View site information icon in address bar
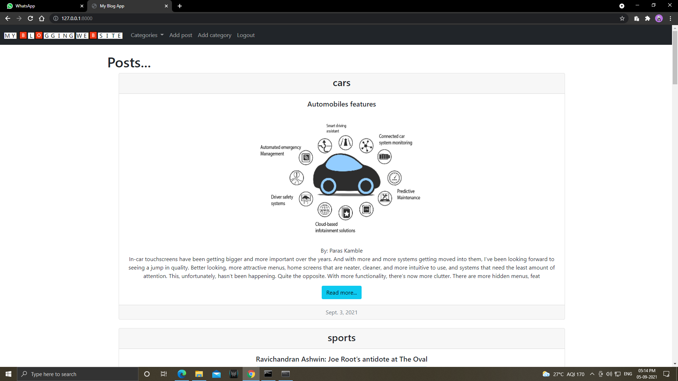This screenshot has width=678, height=381. point(56,18)
